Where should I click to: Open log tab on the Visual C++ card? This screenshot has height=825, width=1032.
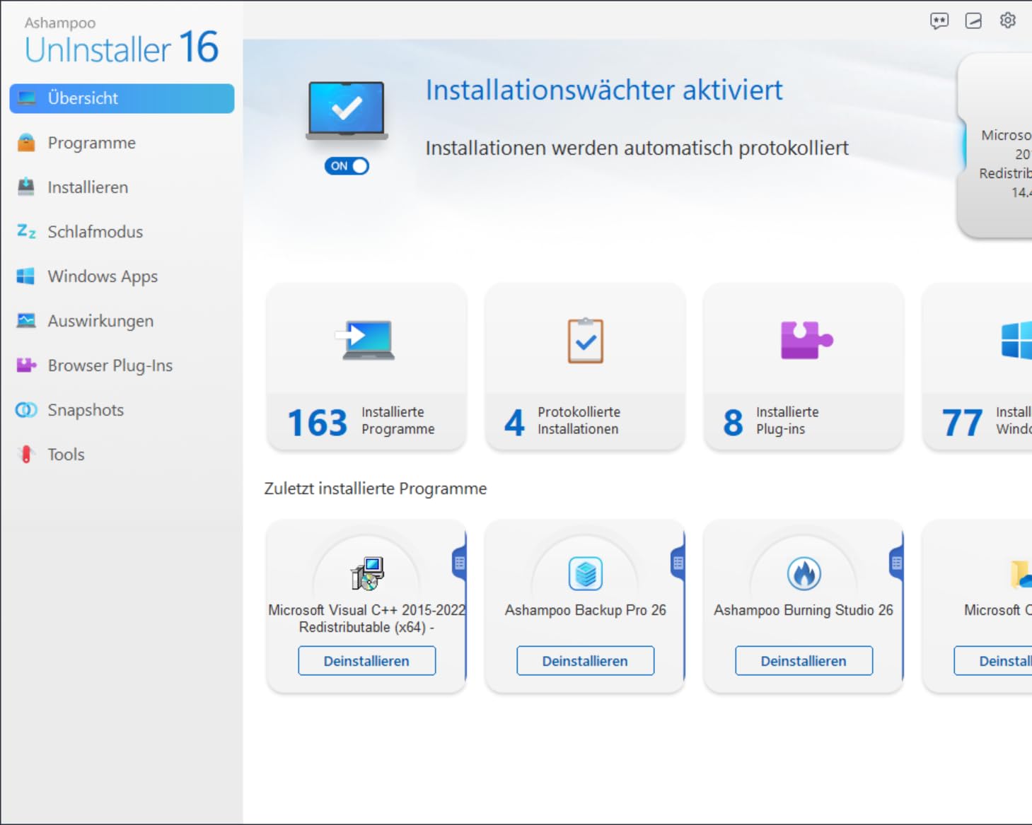(x=460, y=563)
